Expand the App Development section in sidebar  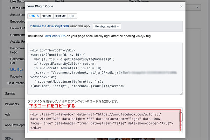coord(13,125)
